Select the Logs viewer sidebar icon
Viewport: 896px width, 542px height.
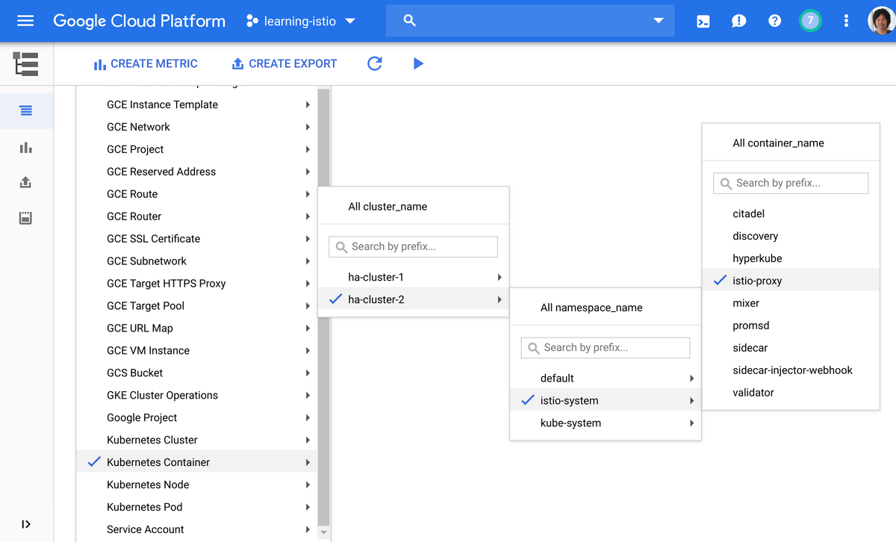pos(26,110)
